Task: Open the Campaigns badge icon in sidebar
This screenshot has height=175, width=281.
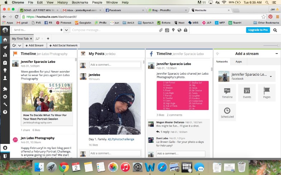Action: (x=5, y=70)
